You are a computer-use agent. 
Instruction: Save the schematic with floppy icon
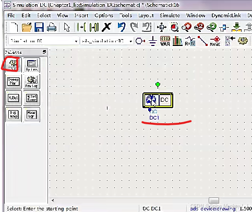pyautogui.click(x=39, y=27)
